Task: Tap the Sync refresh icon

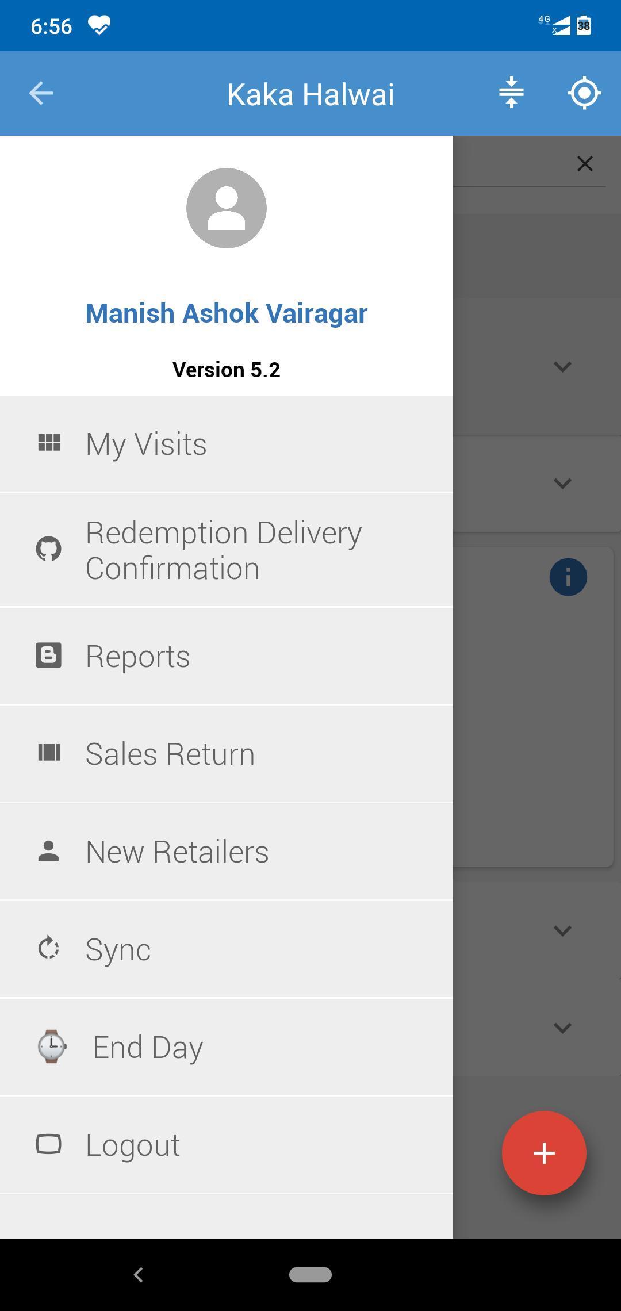Action: pos(48,949)
